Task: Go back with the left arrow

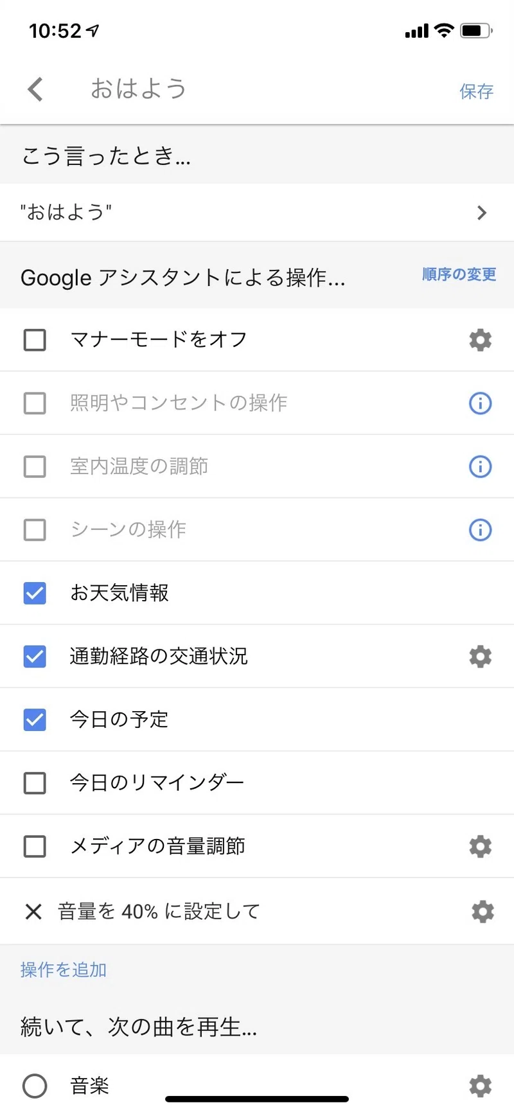Action: pos(35,89)
